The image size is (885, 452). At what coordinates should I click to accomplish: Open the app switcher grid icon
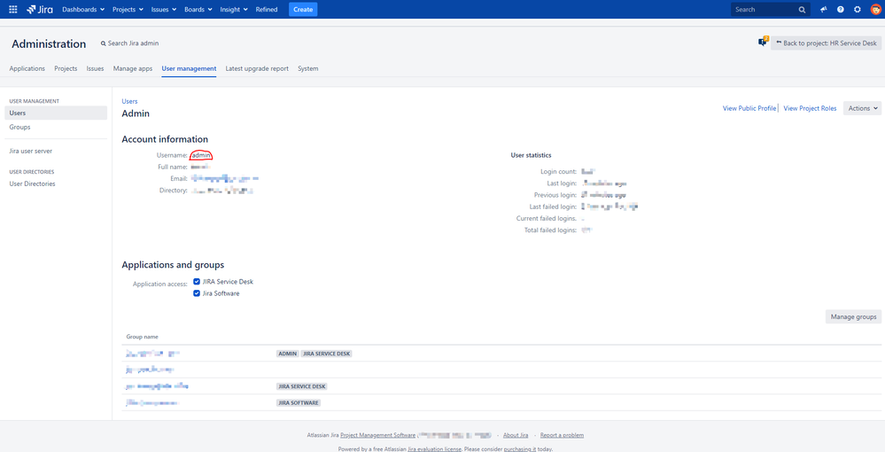point(13,10)
